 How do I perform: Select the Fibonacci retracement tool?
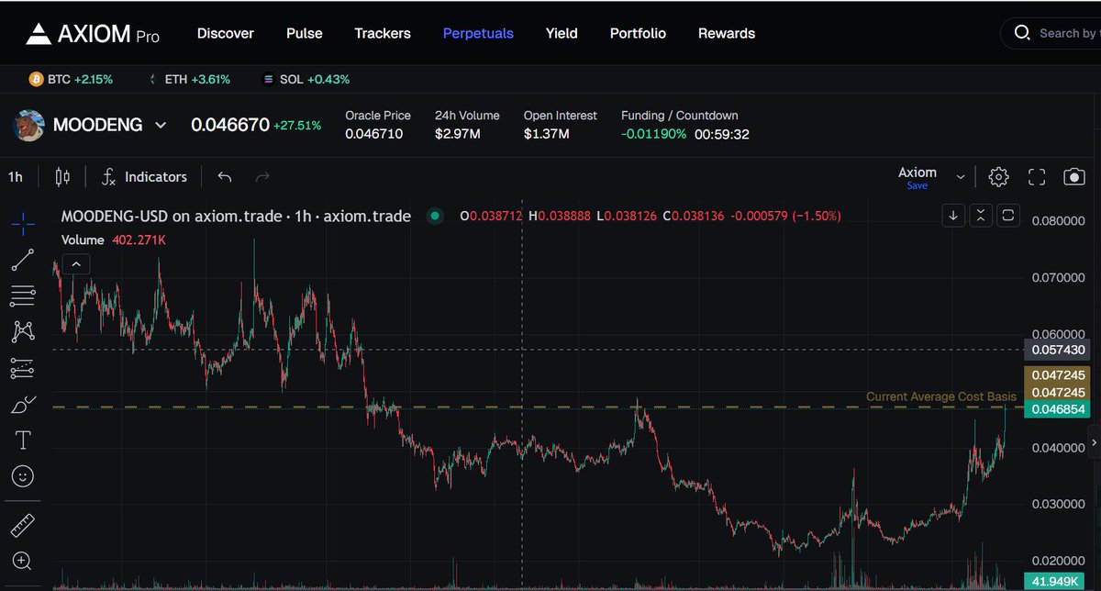click(23, 295)
